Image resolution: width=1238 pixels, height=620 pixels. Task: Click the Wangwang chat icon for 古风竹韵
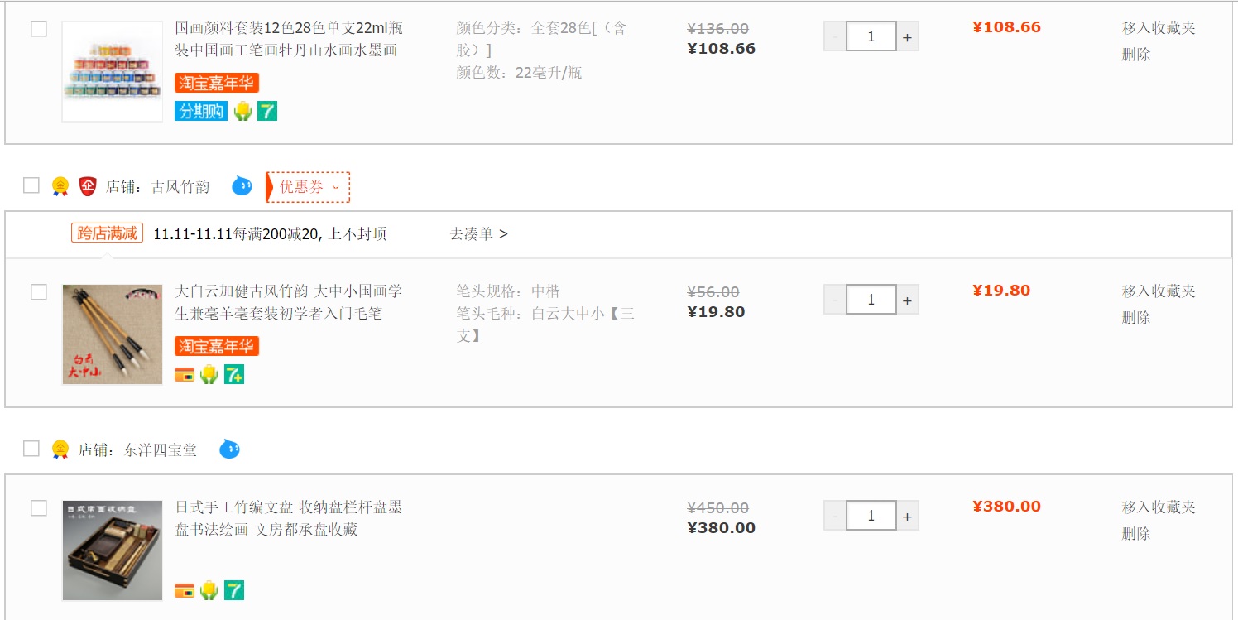(242, 186)
